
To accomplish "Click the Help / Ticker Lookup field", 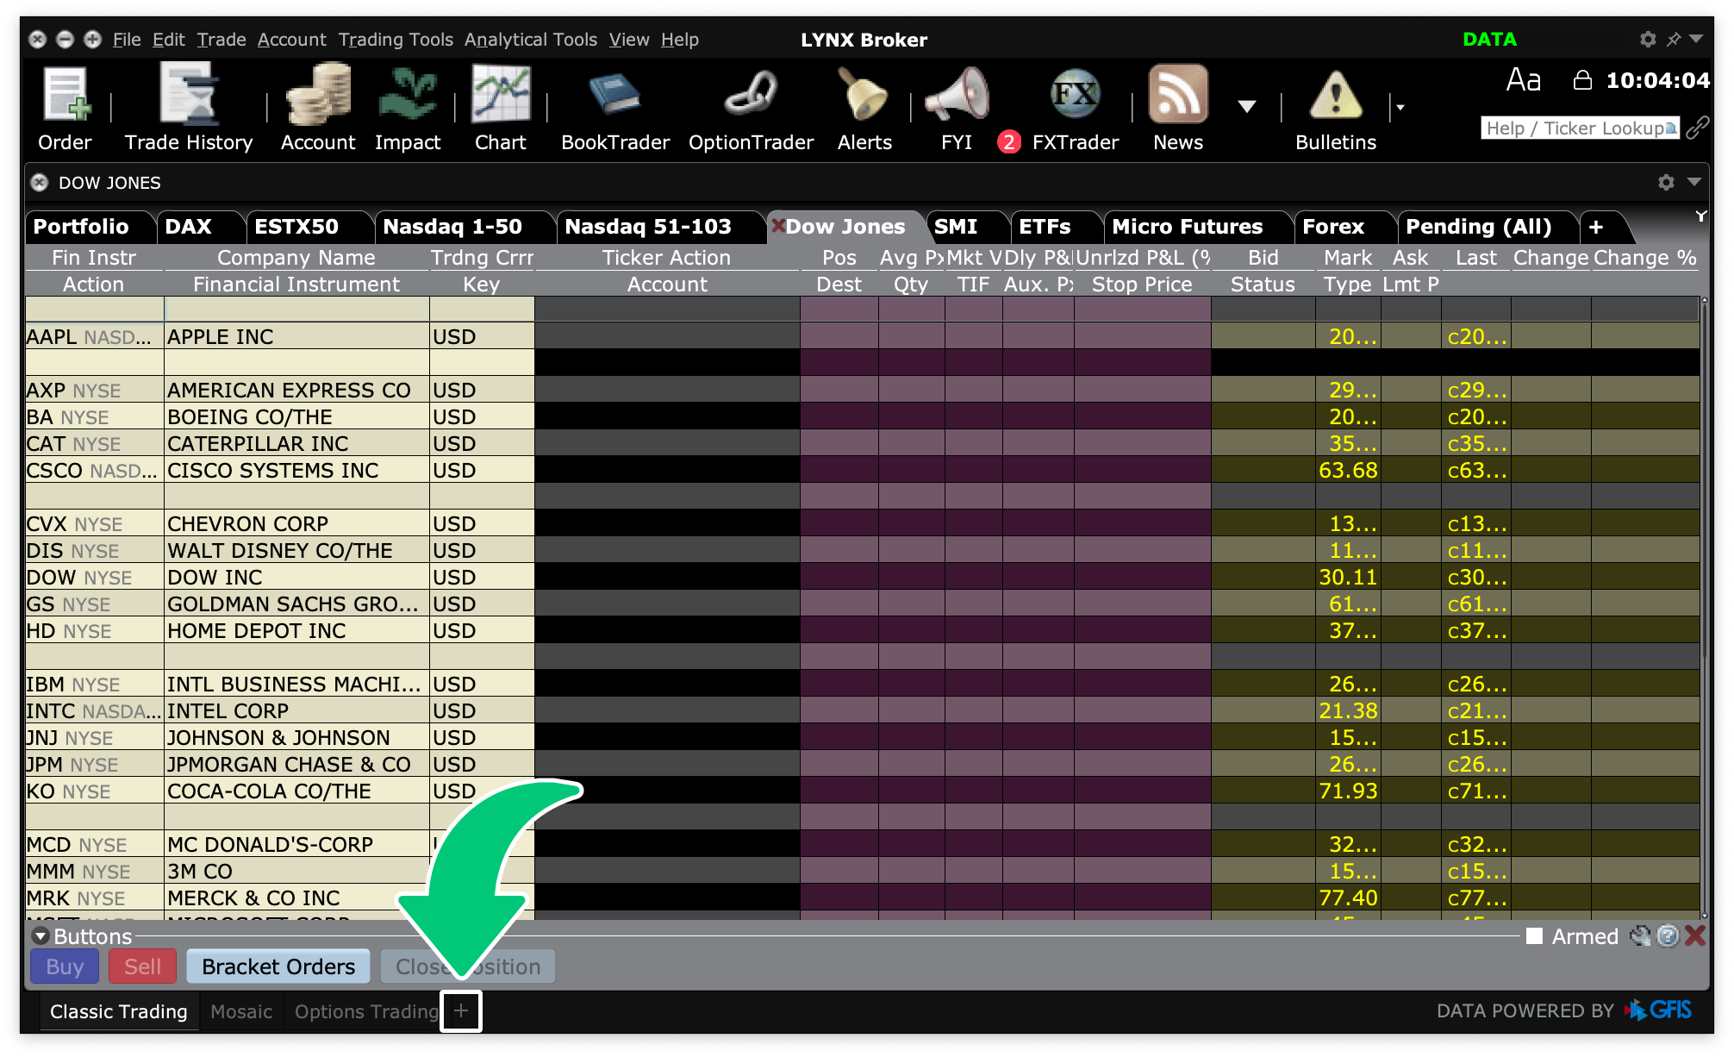I will [x=1580, y=128].
